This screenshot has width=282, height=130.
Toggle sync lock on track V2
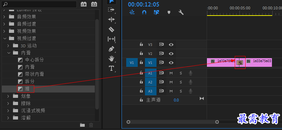pos(161,53)
